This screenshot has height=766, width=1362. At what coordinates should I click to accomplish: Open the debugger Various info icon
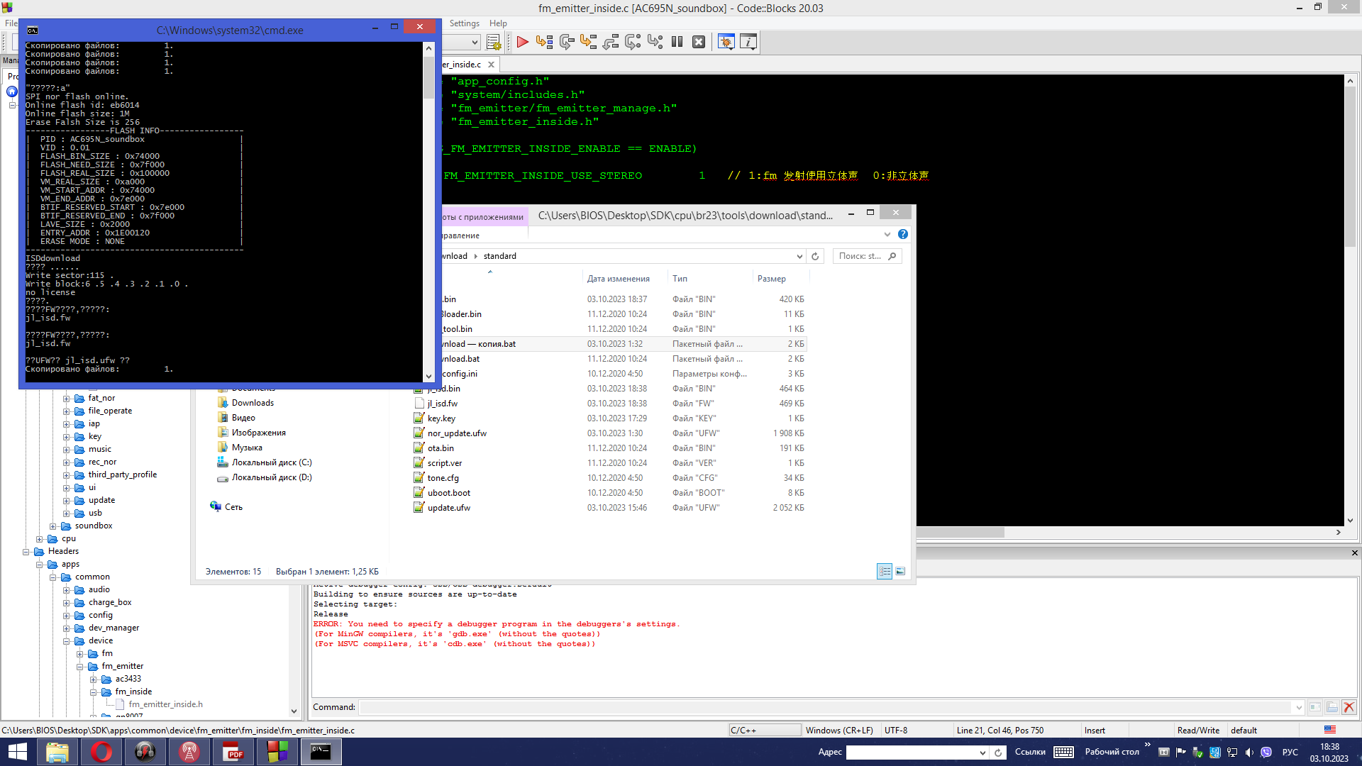748,42
